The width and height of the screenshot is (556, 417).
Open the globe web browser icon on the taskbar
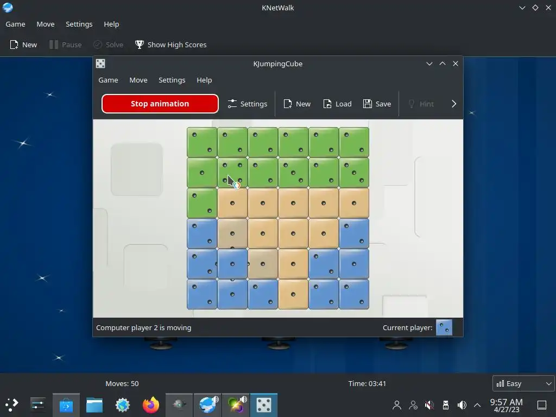pos(123,405)
